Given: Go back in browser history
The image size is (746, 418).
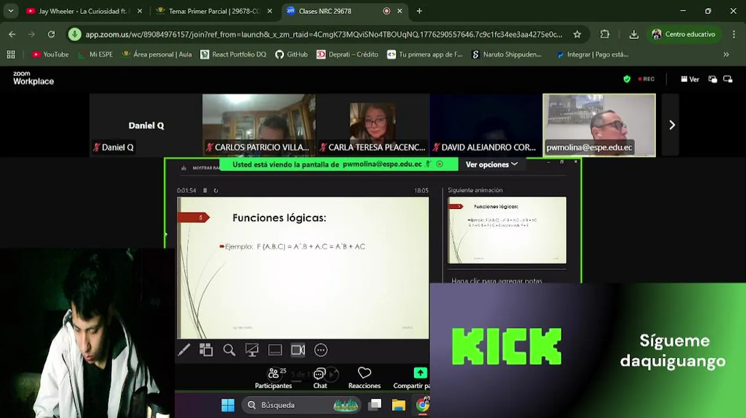Looking at the screenshot, I should pyautogui.click(x=12, y=34).
